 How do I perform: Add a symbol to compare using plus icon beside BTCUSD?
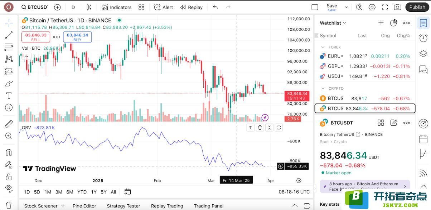(57, 7)
